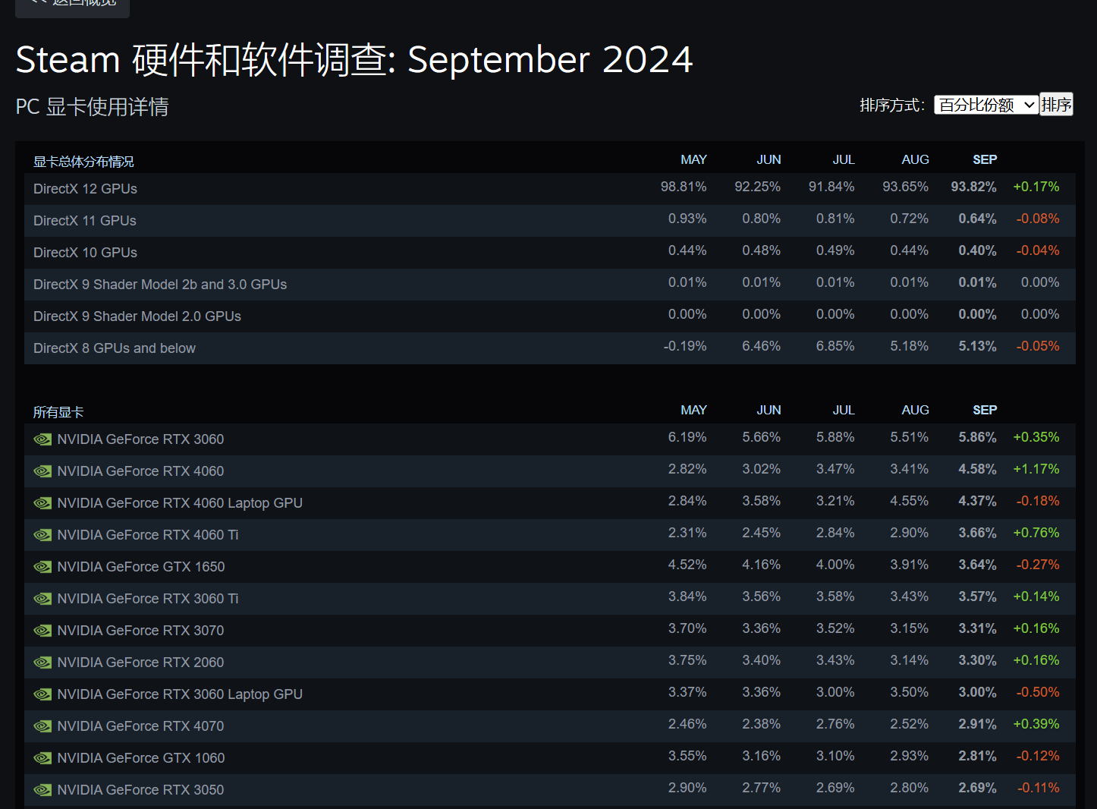
Task: Select the DirectX 11 GPUs row
Action: click(x=85, y=221)
